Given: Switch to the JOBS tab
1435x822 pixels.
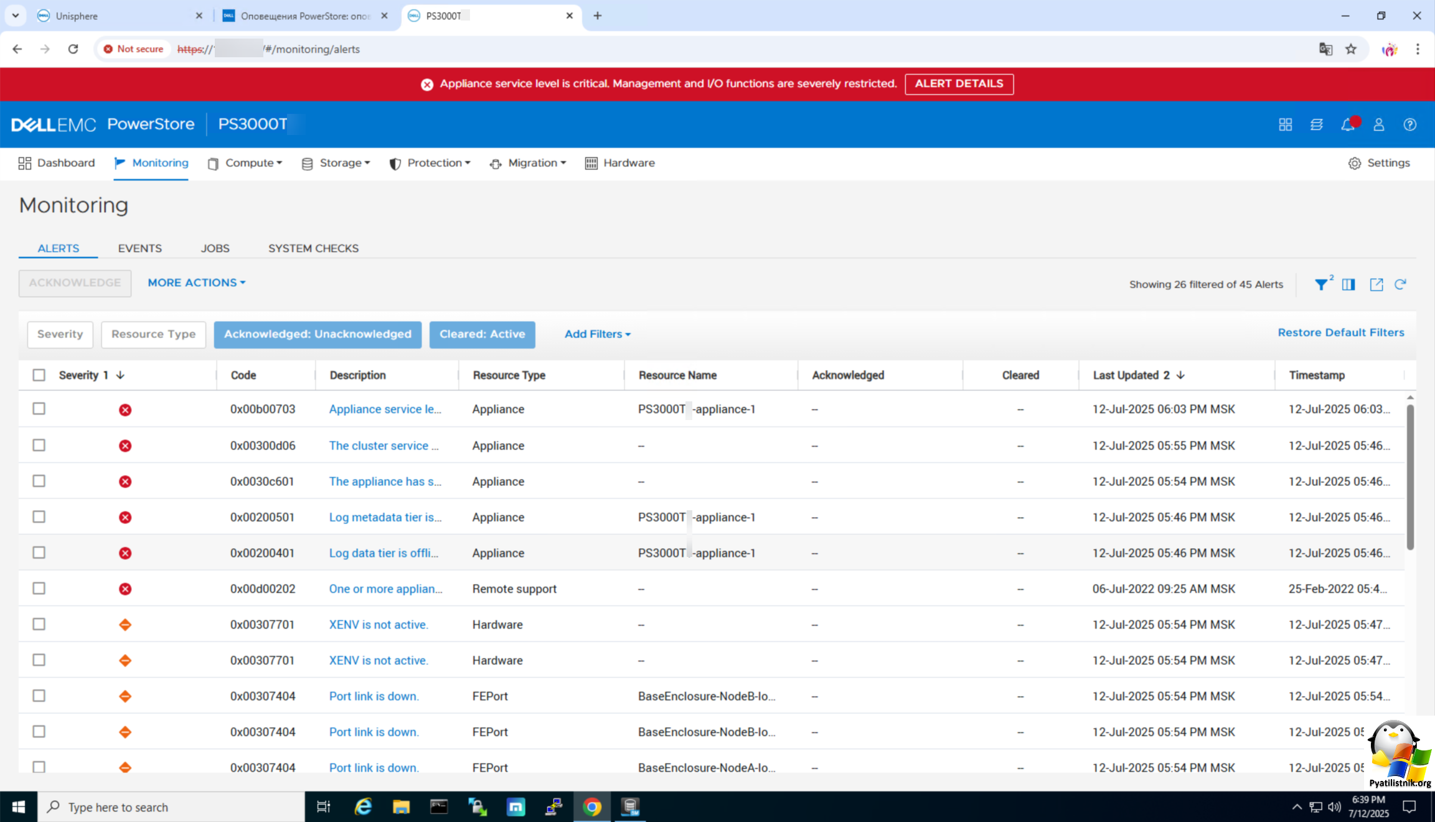Looking at the screenshot, I should pos(215,248).
